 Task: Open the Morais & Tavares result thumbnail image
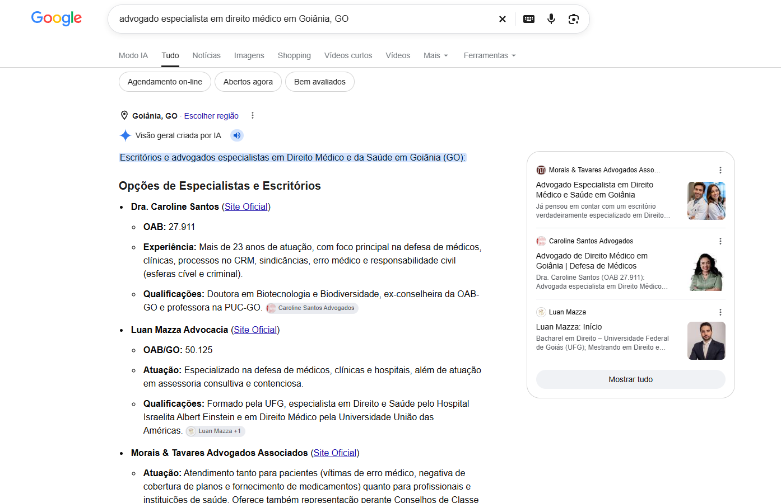706,201
